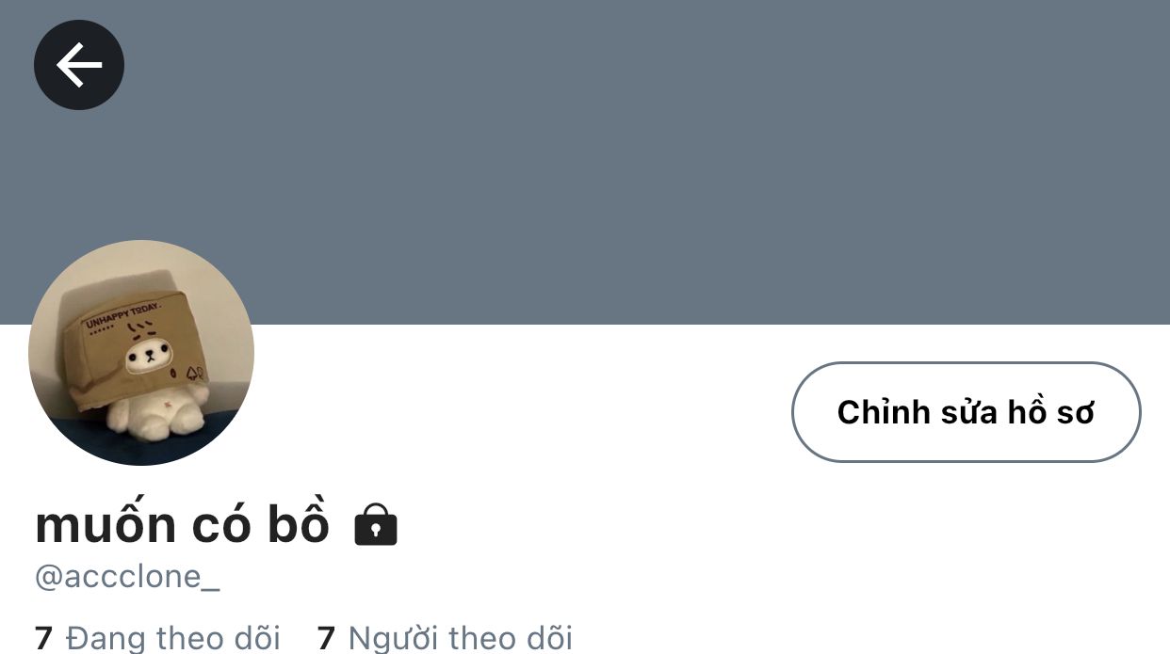Click the number 7 before Đang theo dõi
The height and width of the screenshot is (654, 1170).
click(43, 638)
